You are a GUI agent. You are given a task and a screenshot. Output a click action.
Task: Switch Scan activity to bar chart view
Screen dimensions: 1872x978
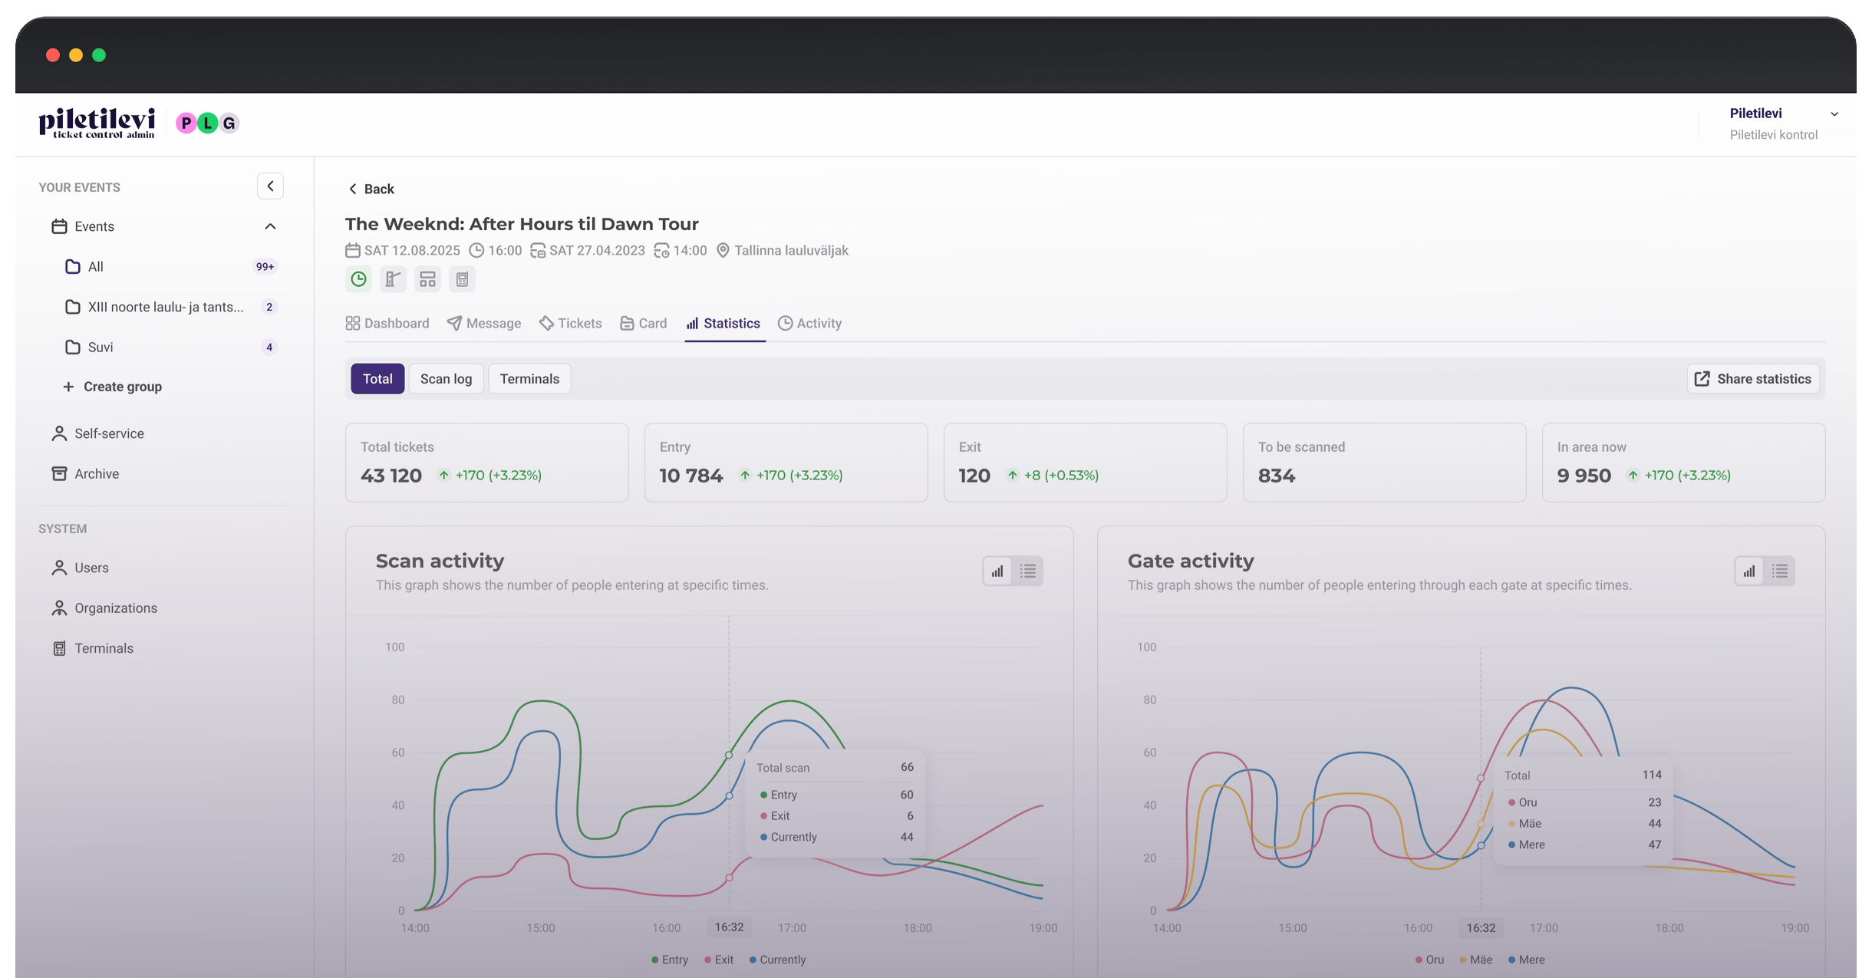[x=997, y=571]
